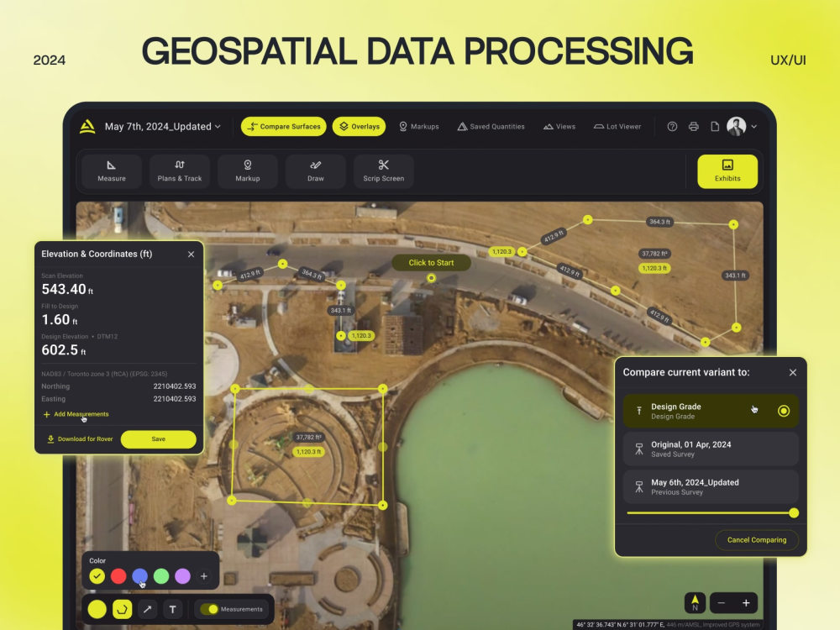Open the Views menu
This screenshot has width=840, height=630.
(559, 126)
